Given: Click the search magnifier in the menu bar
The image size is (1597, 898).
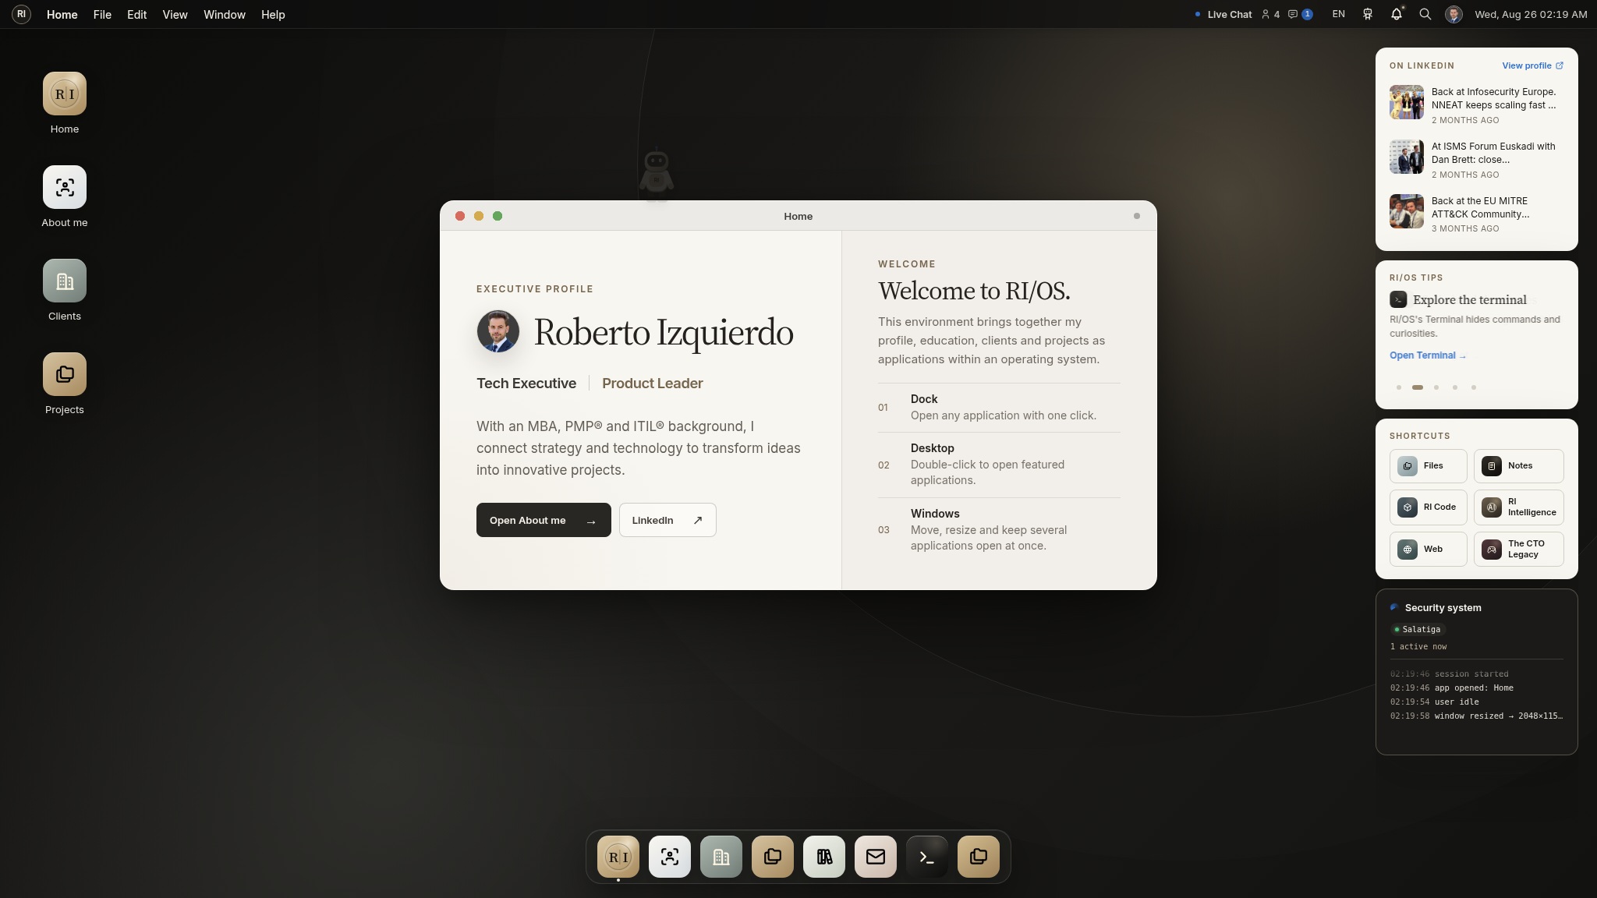Looking at the screenshot, I should [1425, 14].
